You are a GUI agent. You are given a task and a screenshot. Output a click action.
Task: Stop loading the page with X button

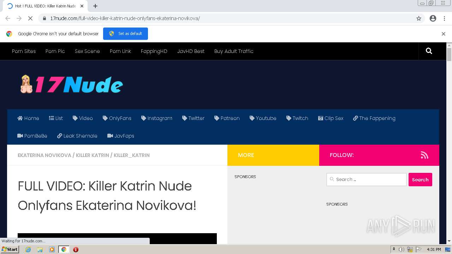click(30, 18)
